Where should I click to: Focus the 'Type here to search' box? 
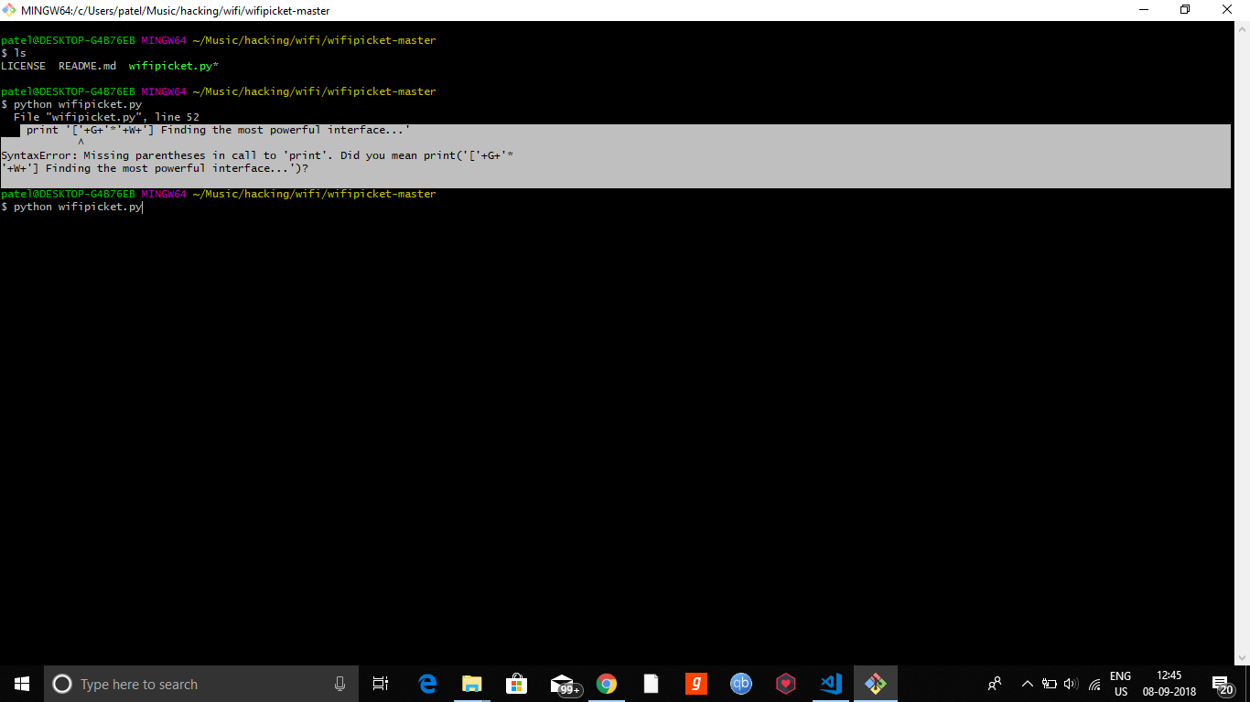coord(201,684)
